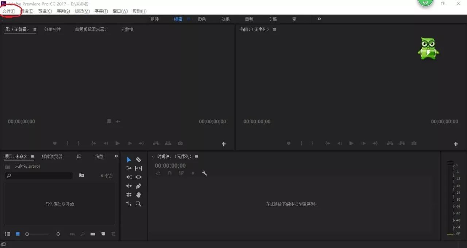
Task: Select the Zoom magnifier tool
Action: pyautogui.click(x=138, y=204)
